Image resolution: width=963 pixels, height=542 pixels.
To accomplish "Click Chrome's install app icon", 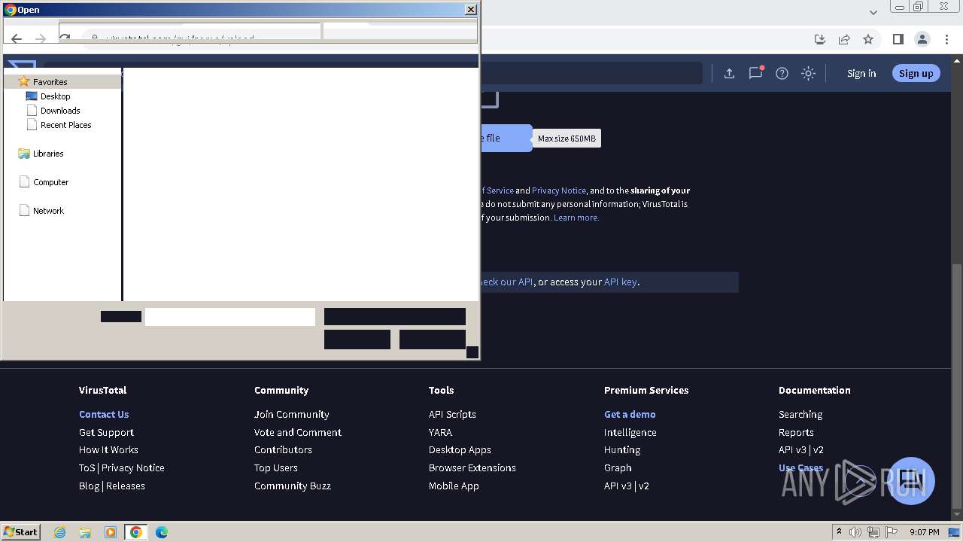I will [x=820, y=39].
